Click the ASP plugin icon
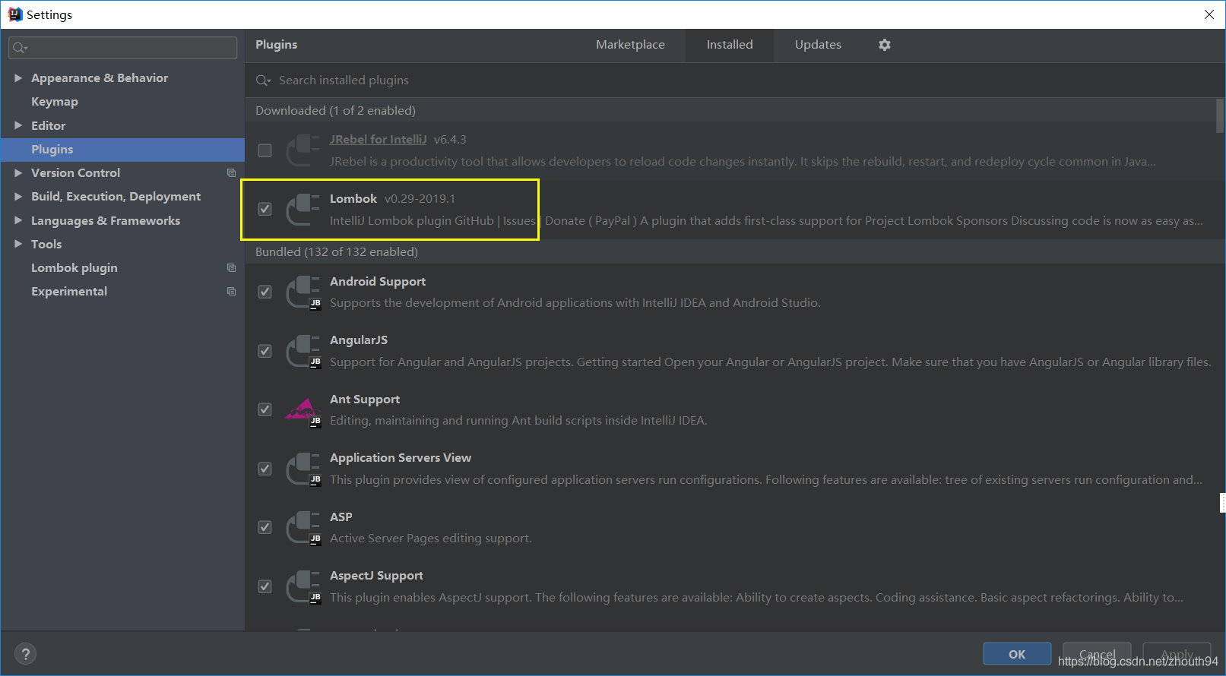1226x676 pixels. coord(303,528)
